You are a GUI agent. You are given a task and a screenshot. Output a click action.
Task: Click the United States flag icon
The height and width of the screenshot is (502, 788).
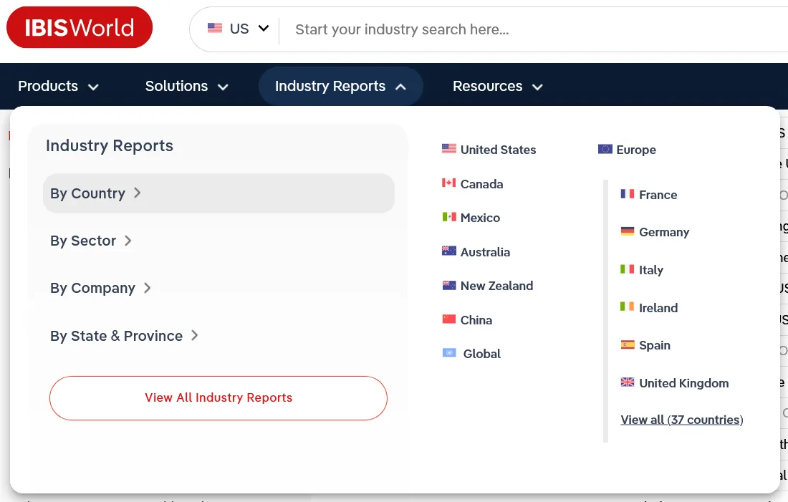coord(448,149)
